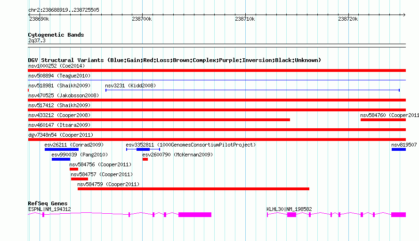Click the ESPNL|NM_194312 gene label
Screen dimensions: 419x241
click(x=49, y=209)
